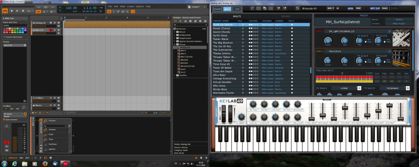Solo the Analog Lab track
419x167 pixels.
coord(54,23)
